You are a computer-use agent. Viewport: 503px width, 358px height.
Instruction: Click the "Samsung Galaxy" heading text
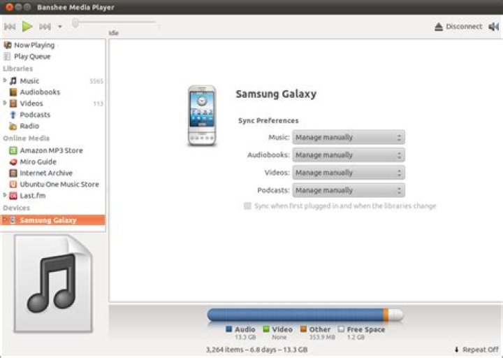[x=276, y=94]
